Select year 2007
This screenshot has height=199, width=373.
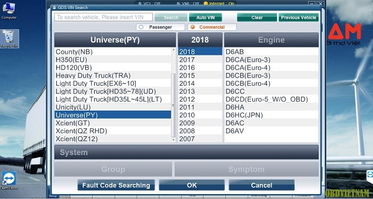tap(200, 139)
